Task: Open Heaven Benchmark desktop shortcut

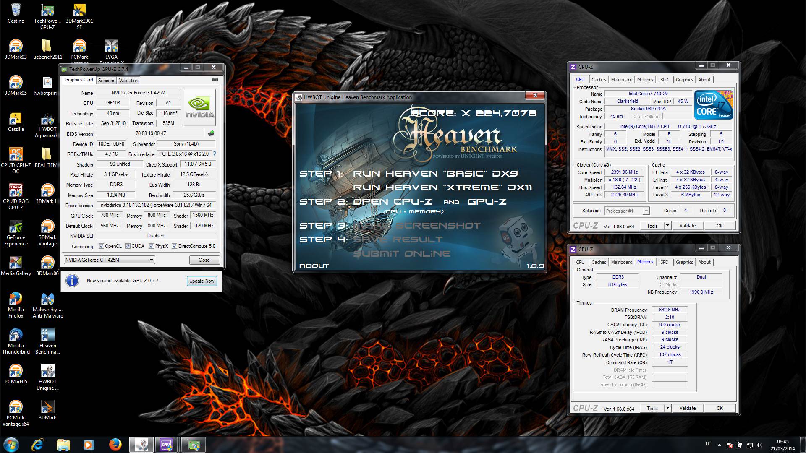Action: coord(47,341)
